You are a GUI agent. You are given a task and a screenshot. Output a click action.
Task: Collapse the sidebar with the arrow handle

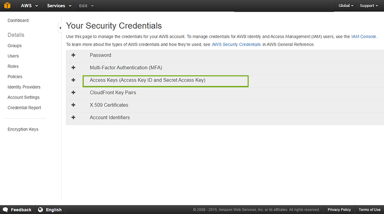click(60, 28)
